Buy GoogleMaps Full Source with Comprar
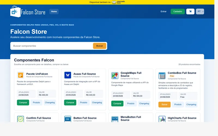Viewport: 218px width, 136px height. click(x=117, y=104)
